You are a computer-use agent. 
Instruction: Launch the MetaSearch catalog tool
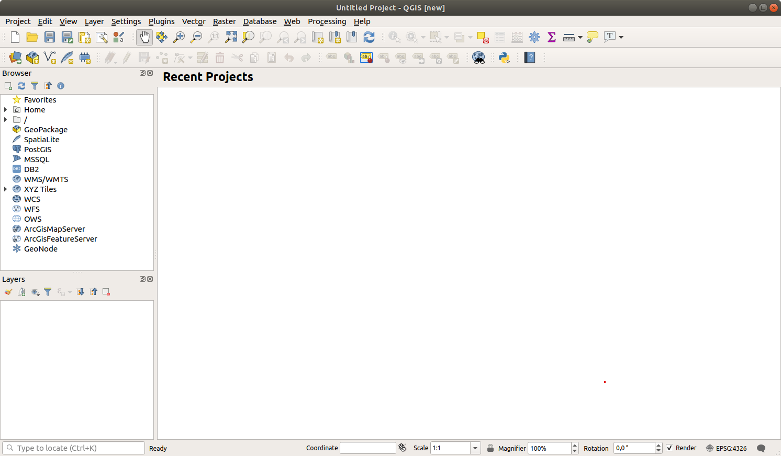(479, 58)
